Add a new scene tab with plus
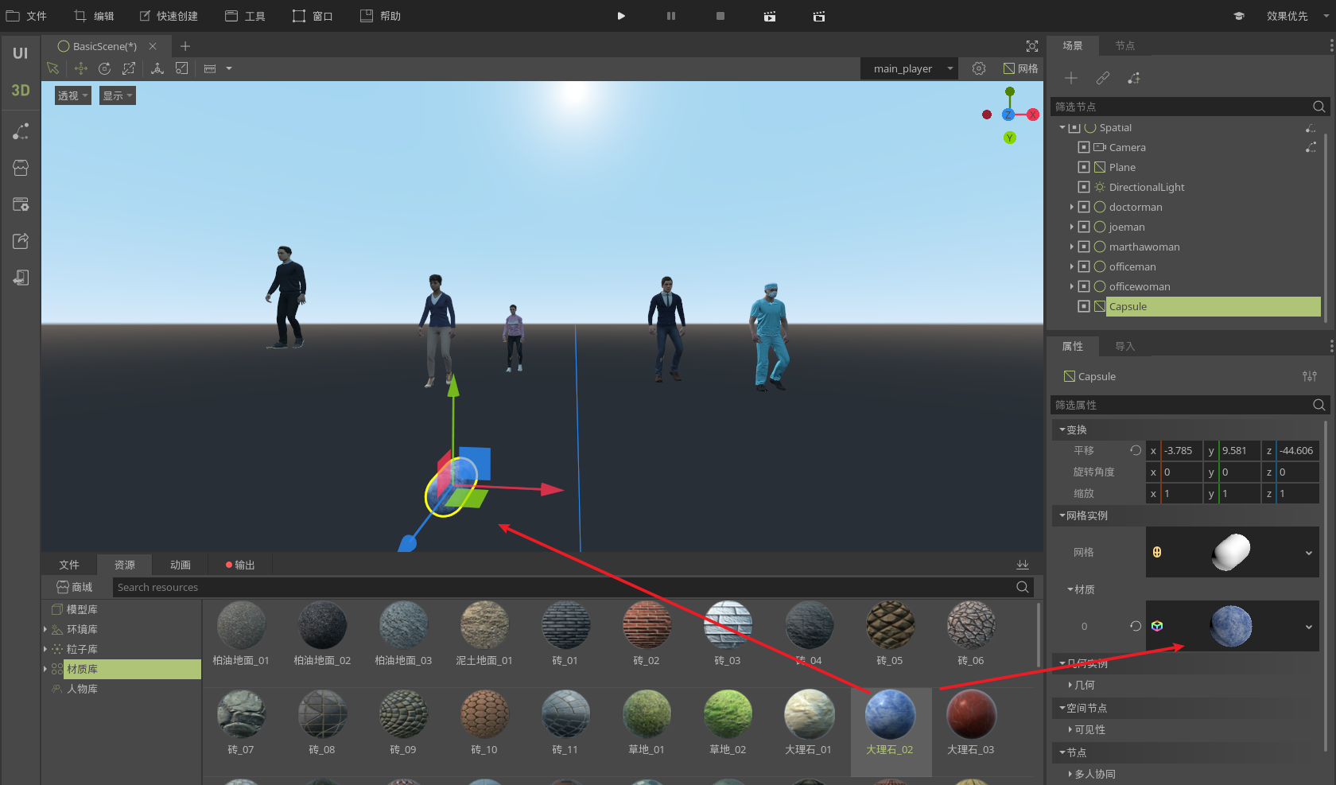The height and width of the screenshot is (785, 1336). click(x=185, y=46)
